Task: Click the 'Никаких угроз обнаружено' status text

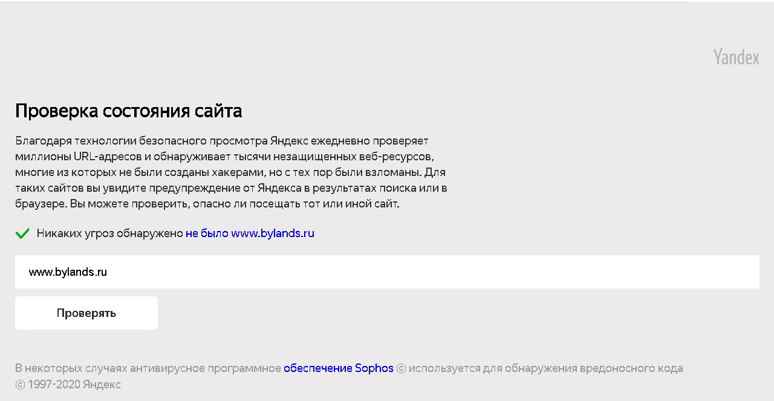Action: (109, 233)
